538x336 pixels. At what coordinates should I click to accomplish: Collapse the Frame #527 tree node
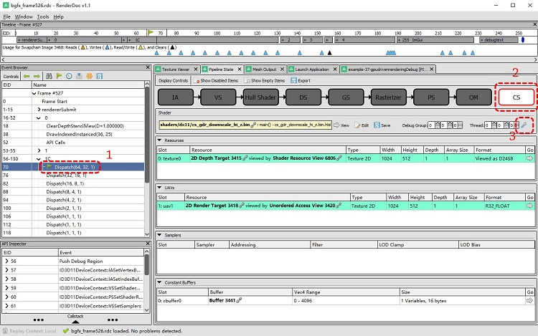click(34, 93)
